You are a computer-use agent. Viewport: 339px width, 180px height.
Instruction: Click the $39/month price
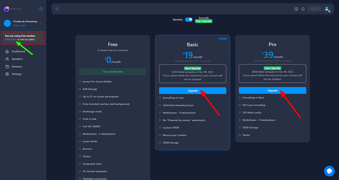(x=272, y=55)
